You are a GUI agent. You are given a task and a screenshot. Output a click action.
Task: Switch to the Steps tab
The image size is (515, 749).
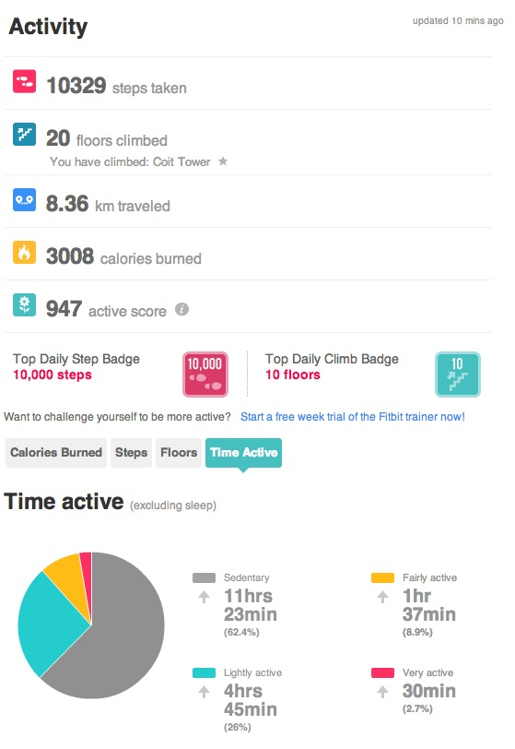tap(131, 452)
